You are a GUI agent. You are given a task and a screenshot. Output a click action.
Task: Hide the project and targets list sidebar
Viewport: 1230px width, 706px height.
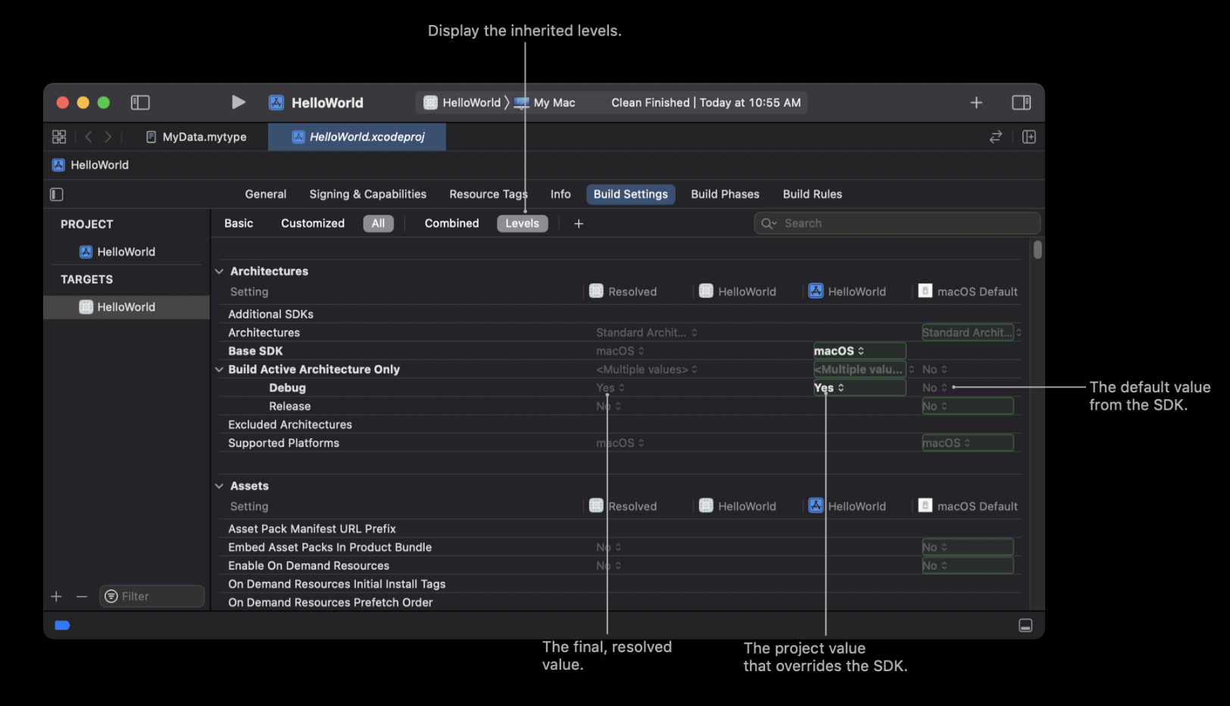point(57,194)
